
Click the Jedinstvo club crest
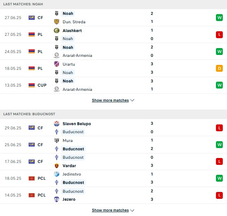[56, 174]
